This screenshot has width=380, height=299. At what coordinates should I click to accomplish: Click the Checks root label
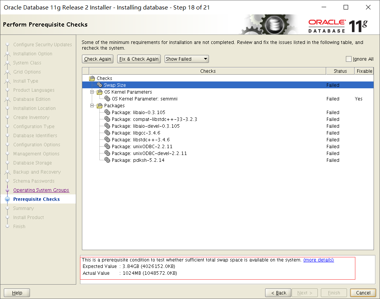(104, 78)
